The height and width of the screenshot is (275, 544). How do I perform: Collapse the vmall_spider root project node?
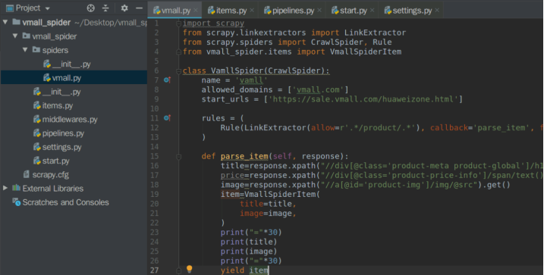click(5, 22)
